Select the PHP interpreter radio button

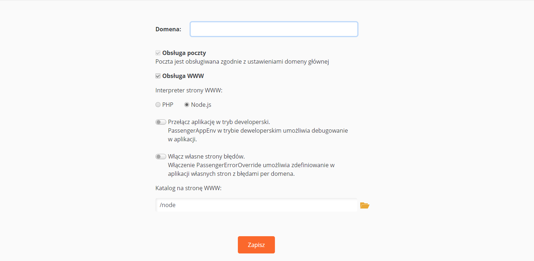[x=158, y=105]
